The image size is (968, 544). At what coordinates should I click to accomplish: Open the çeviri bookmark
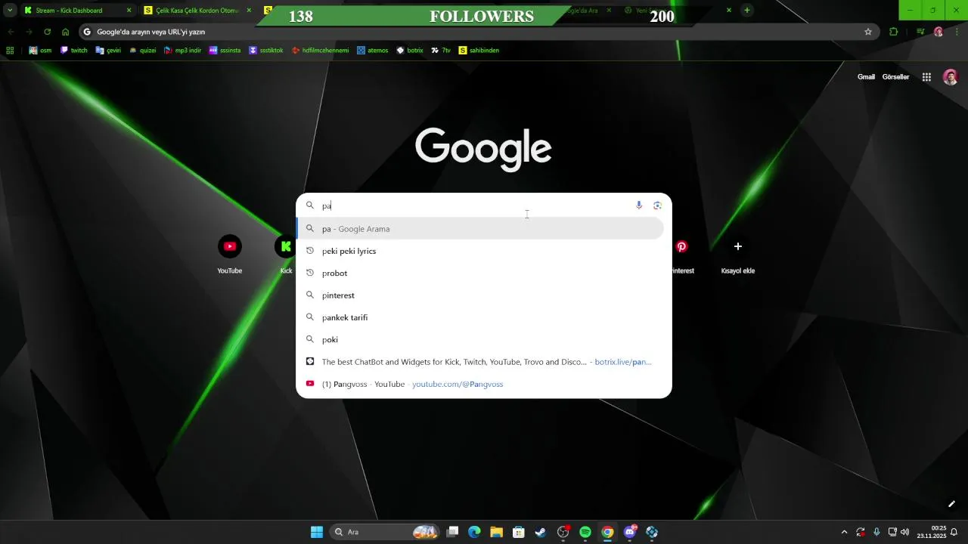(108, 51)
